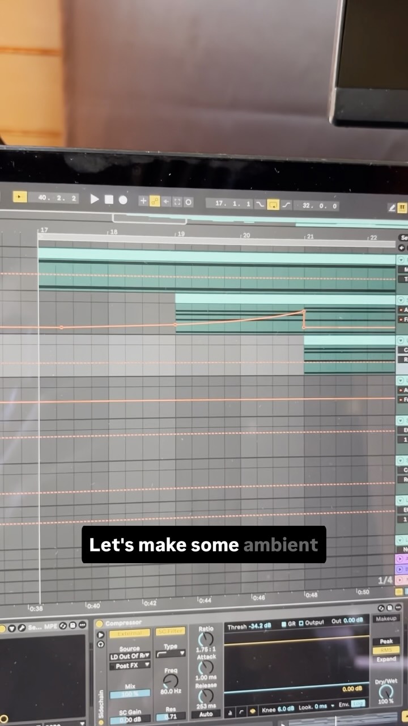Toggle the Punch-In switch icon

pos(260,204)
